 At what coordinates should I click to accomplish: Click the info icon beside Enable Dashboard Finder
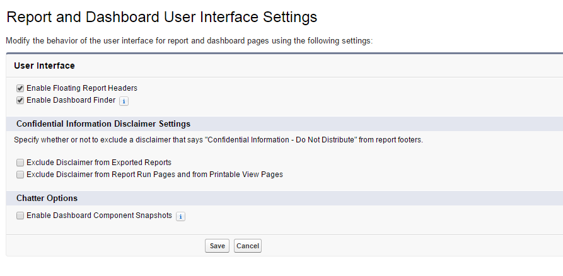[124, 100]
